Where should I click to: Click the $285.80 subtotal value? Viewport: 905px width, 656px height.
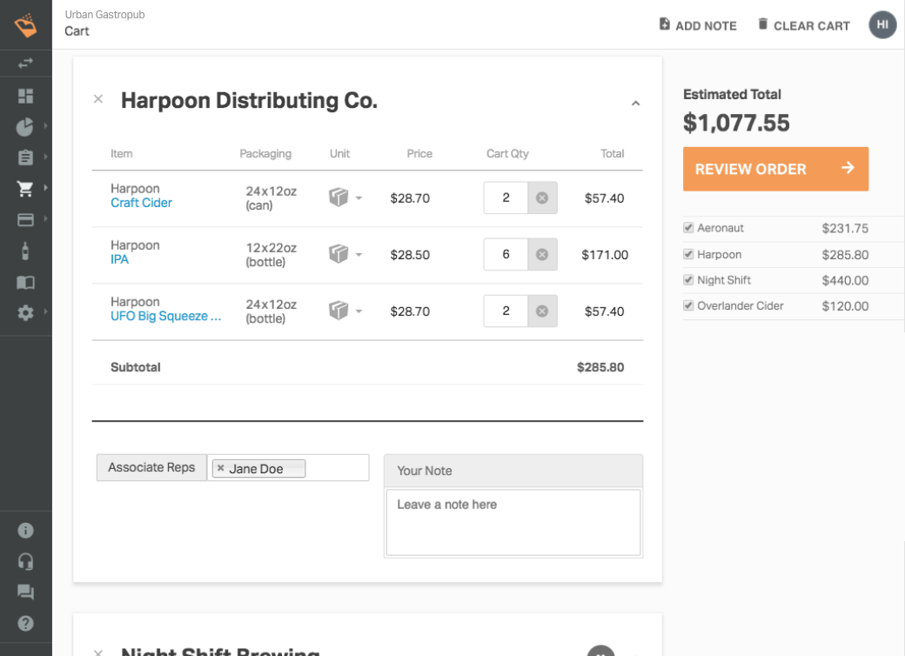pos(600,367)
